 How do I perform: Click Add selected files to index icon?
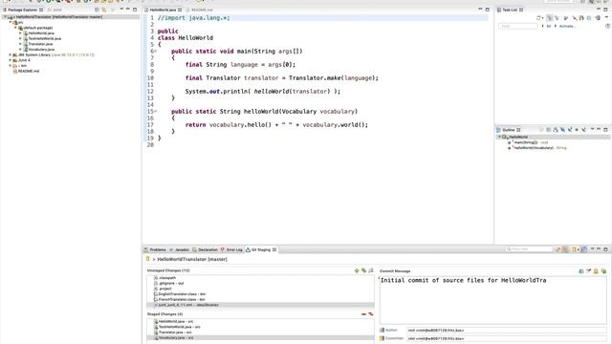357,270
